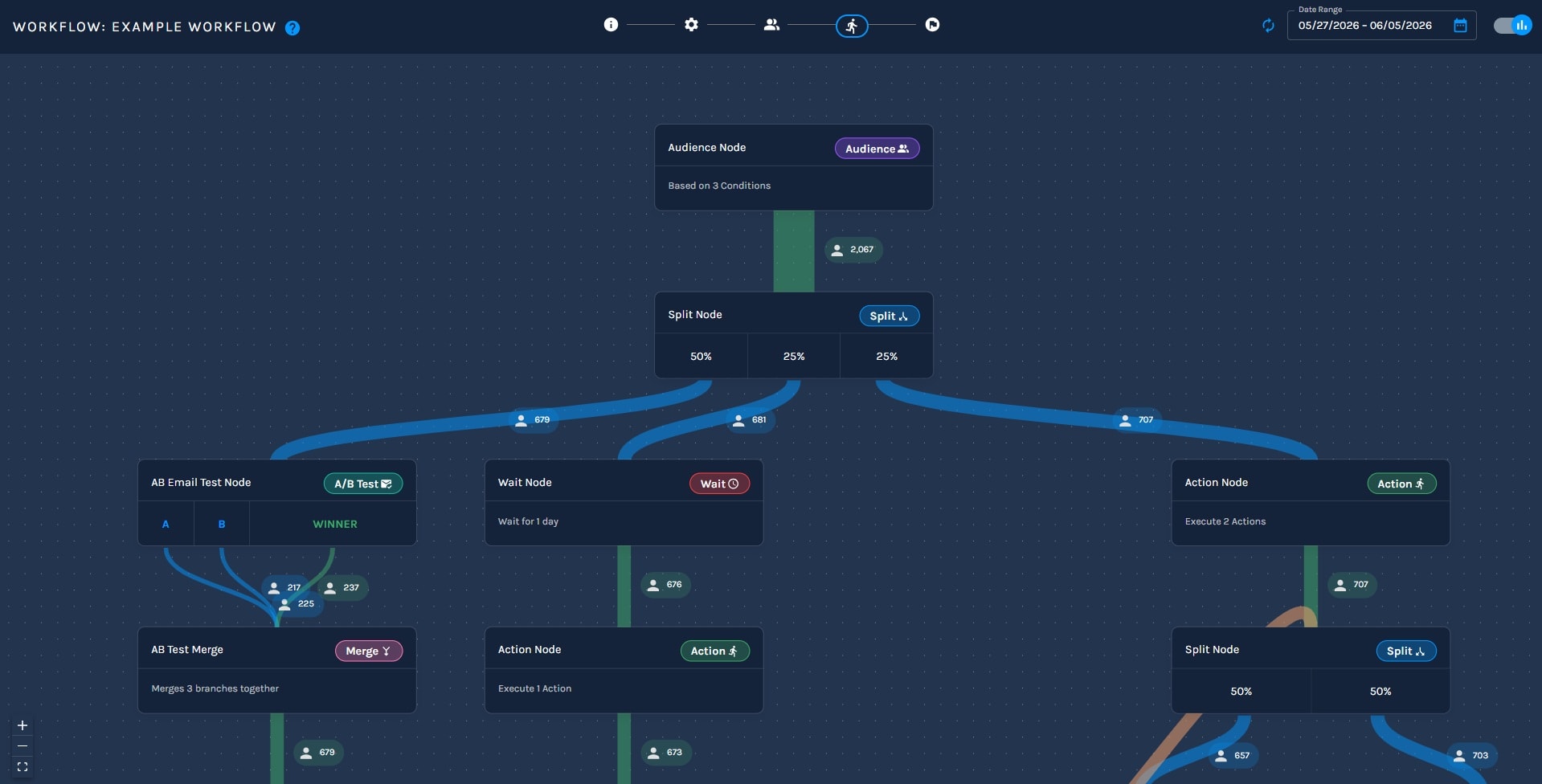Viewport: 1542px width, 784px height.
Task: Click the 657 users count badge
Action: point(1233,755)
